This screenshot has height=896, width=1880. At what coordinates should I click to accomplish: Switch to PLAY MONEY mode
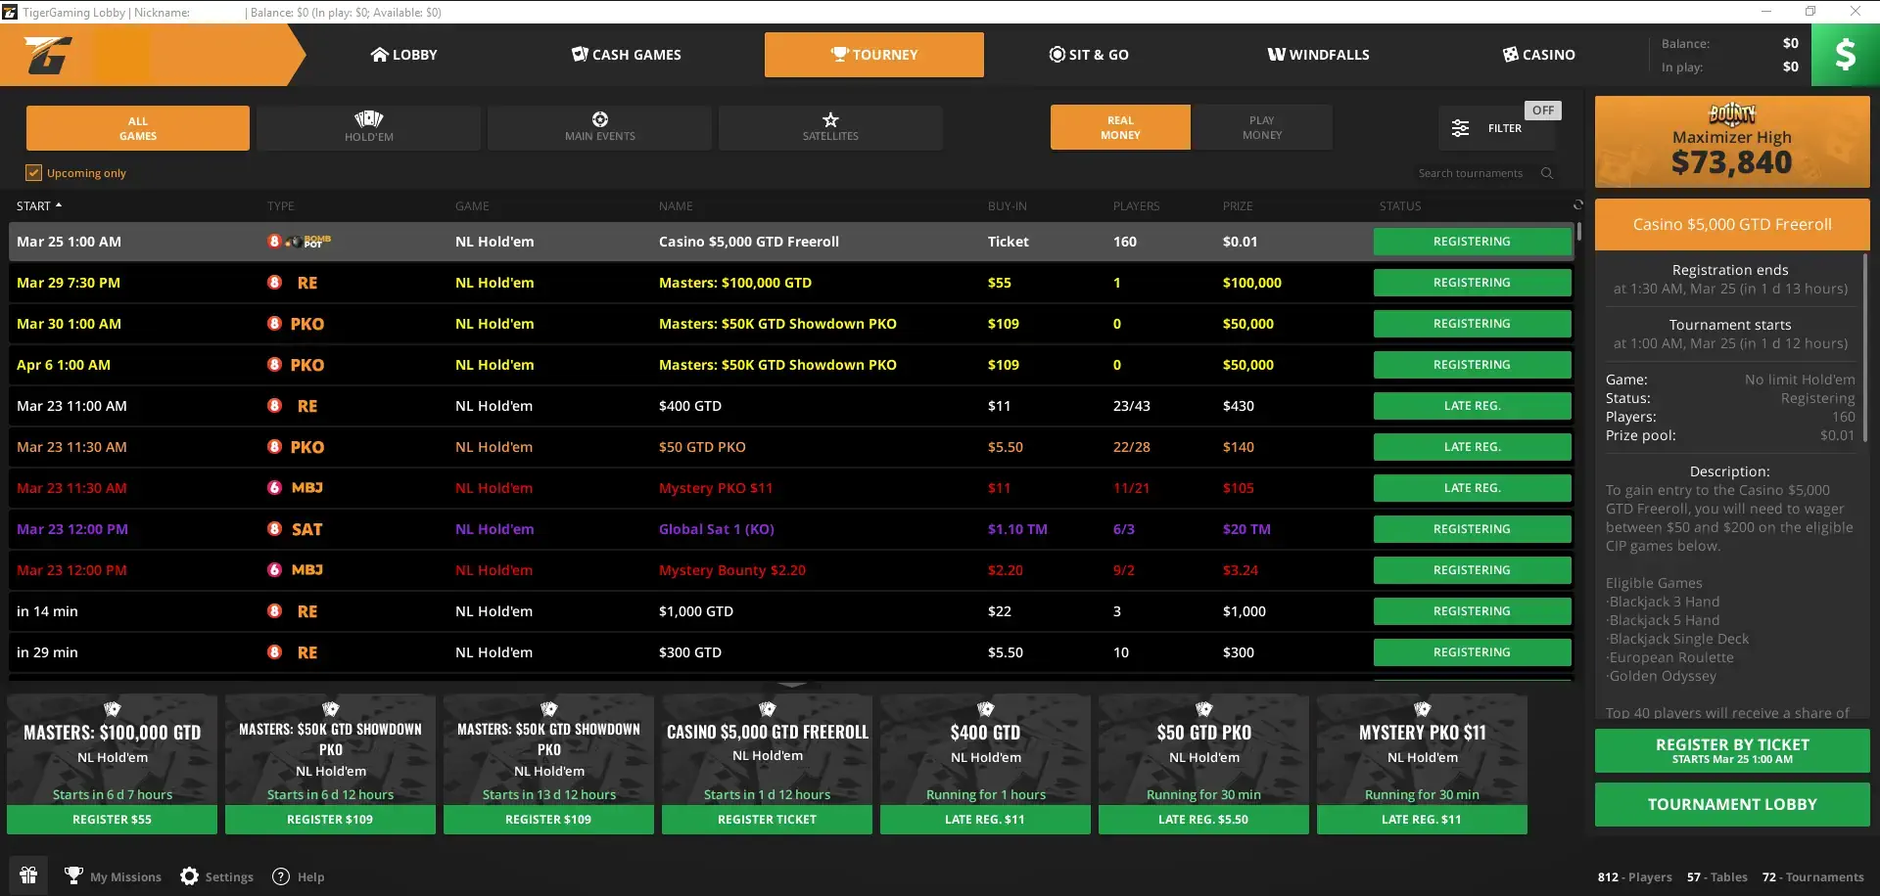pyautogui.click(x=1261, y=127)
